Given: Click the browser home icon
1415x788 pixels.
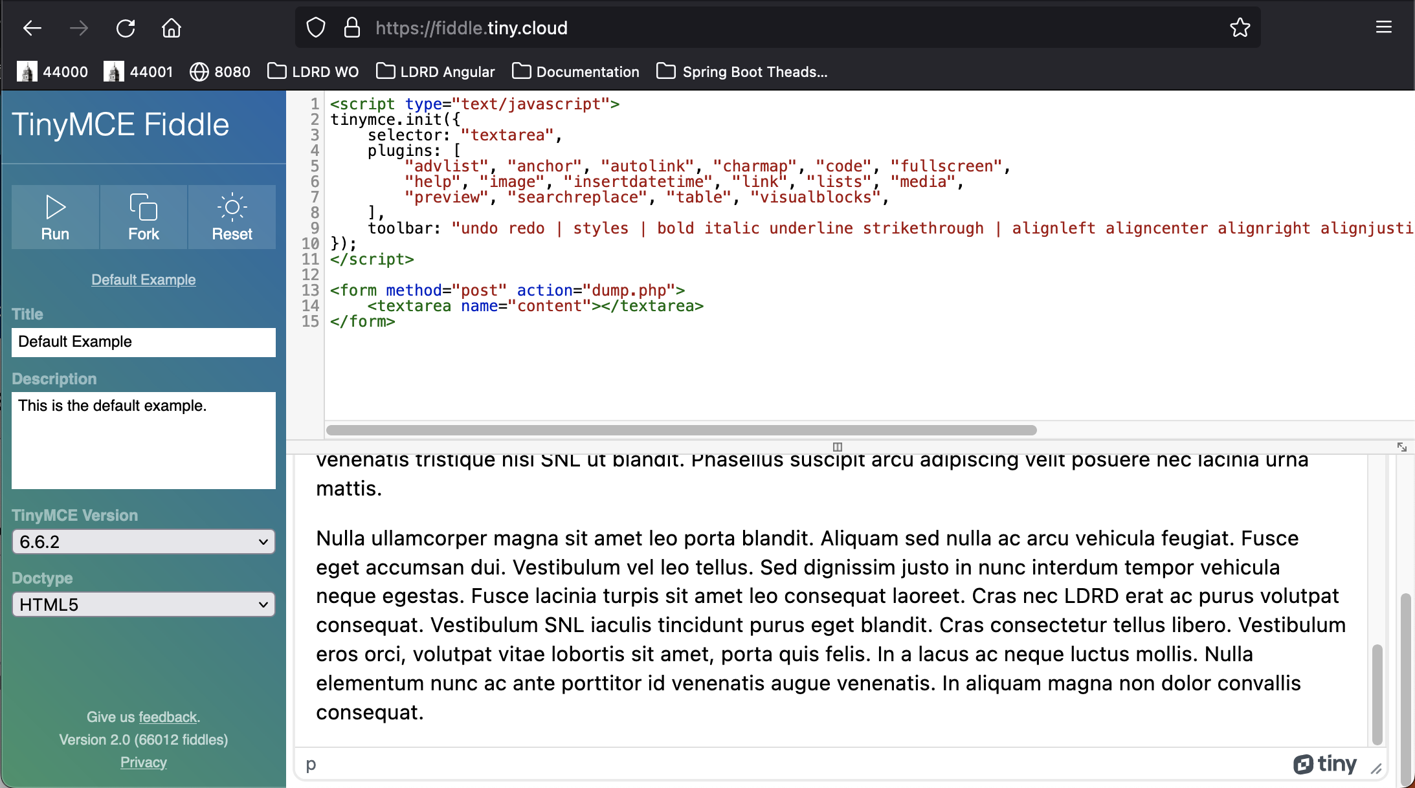Looking at the screenshot, I should (x=171, y=28).
